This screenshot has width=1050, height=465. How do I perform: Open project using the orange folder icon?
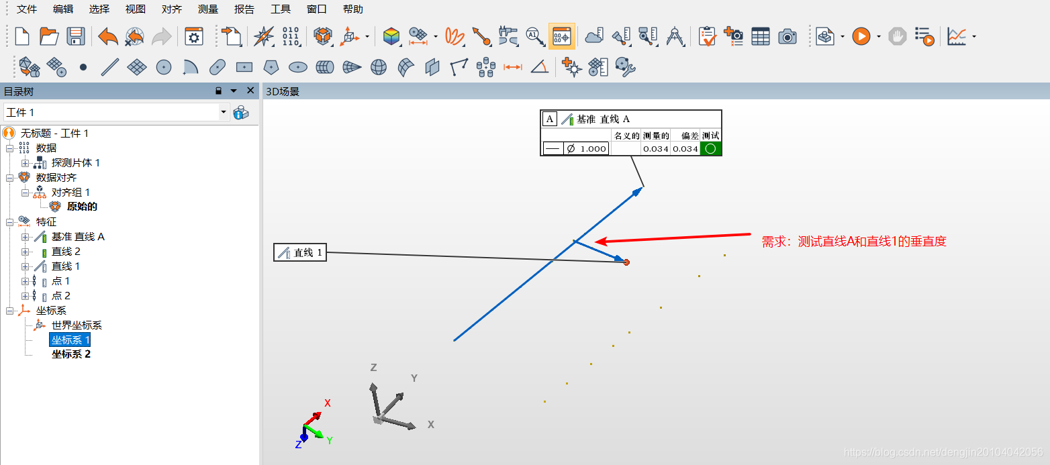tap(49, 36)
